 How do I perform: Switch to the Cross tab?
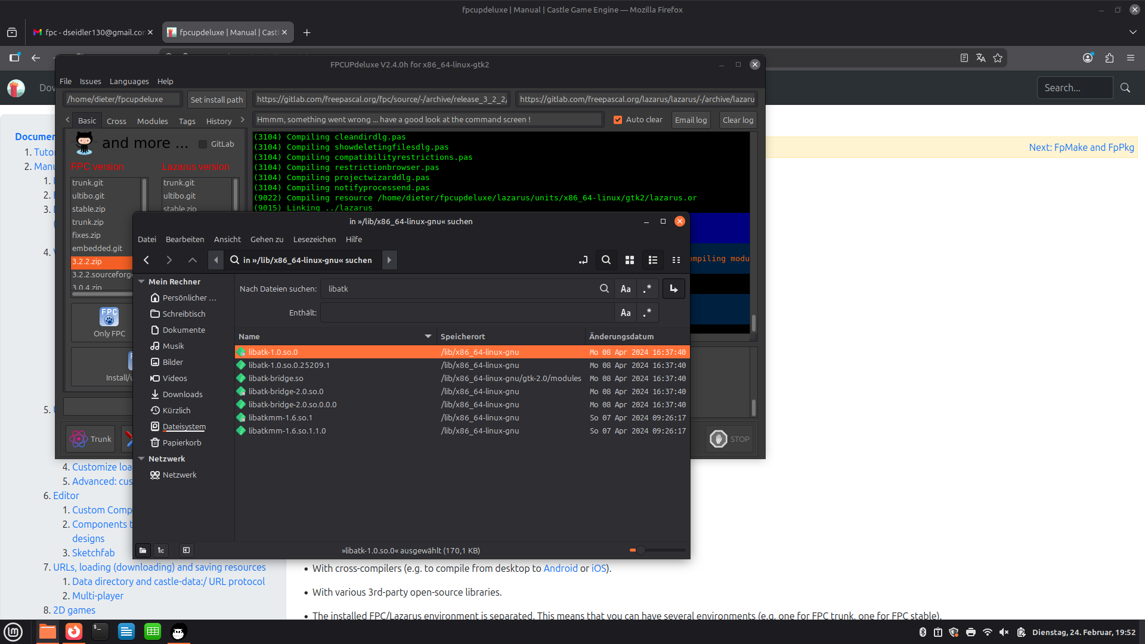point(116,121)
